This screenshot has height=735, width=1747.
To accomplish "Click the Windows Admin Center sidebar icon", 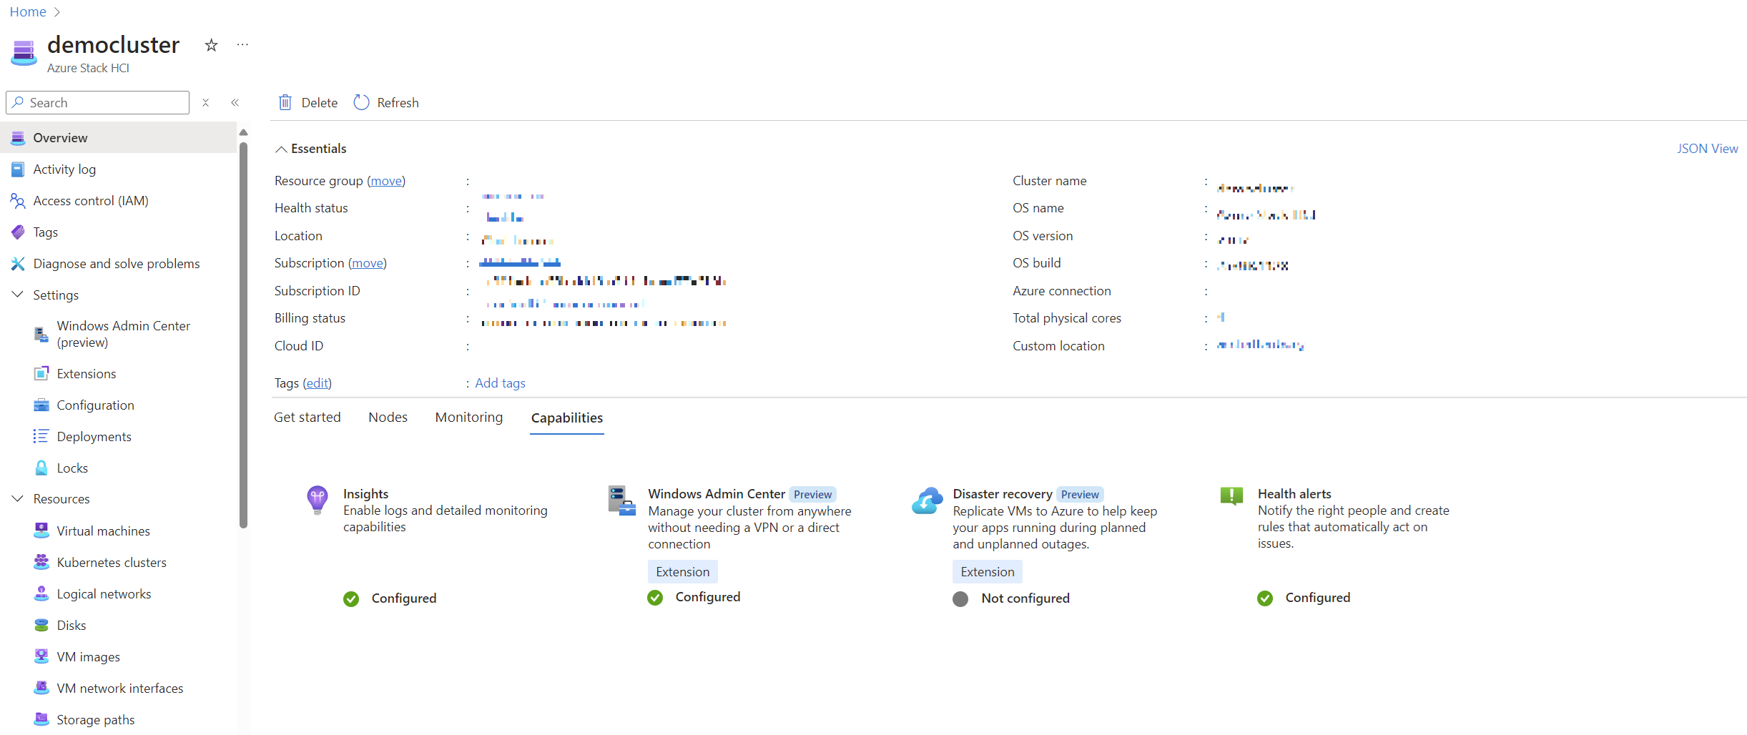I will click(41, 334).
